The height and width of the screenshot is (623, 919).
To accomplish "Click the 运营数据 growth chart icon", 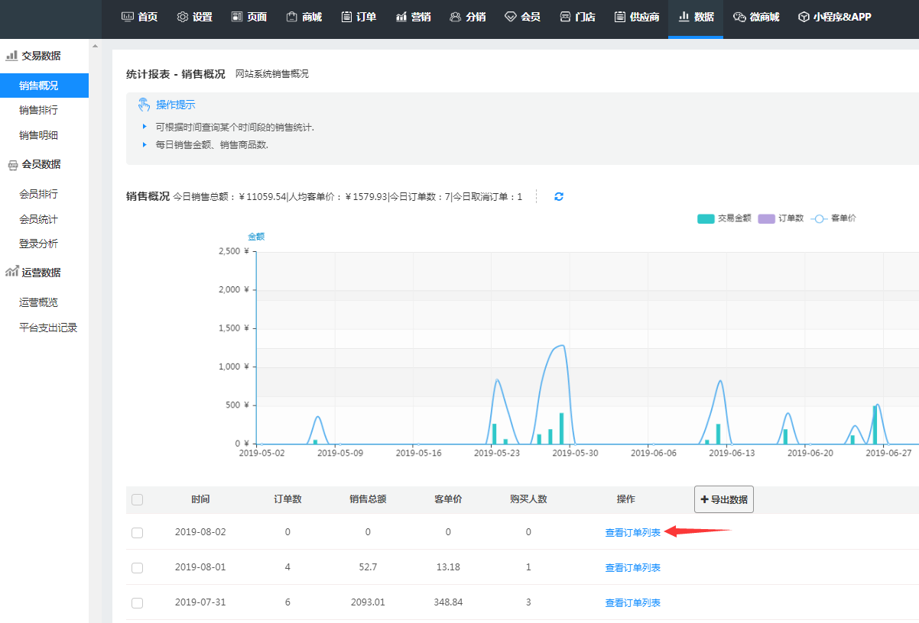I will 11,273.
